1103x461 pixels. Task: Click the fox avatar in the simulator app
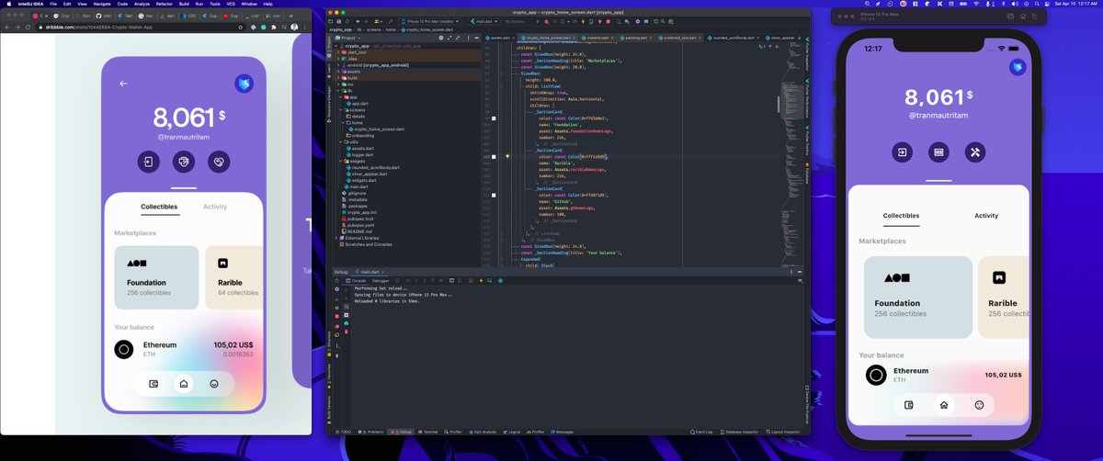coord(1018,66)
